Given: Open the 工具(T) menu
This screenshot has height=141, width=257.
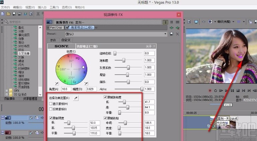Looking at the screenshot, I should pyautogui.click(x=54, y=7).
